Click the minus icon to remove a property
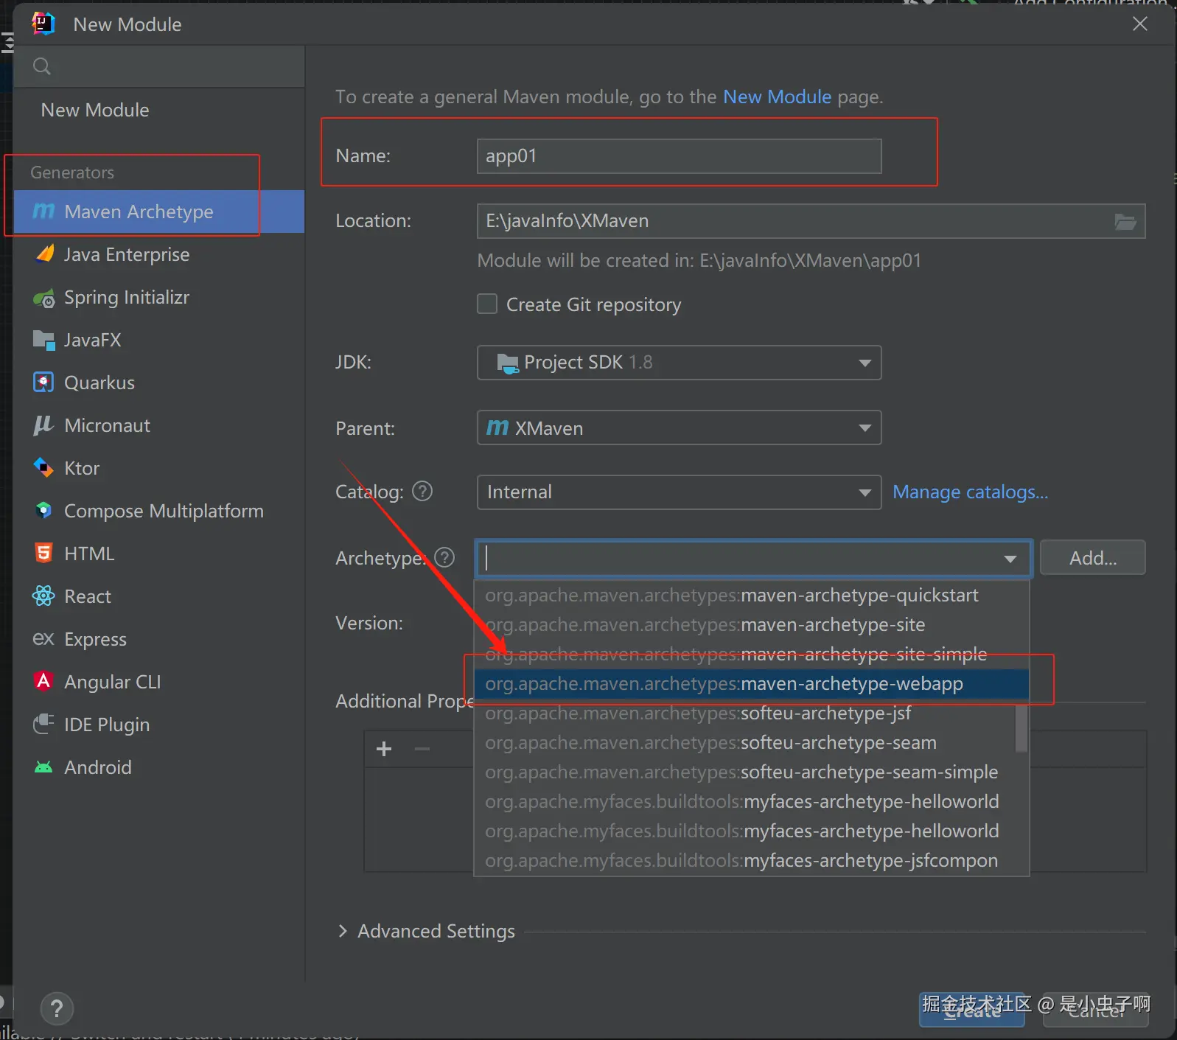 [422, 749]
